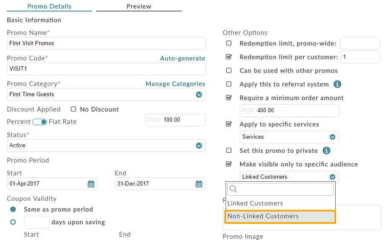Screen dimensions: 389x240
Task: Choose Non-Linked Customers from the list
Action: (280, 217)
